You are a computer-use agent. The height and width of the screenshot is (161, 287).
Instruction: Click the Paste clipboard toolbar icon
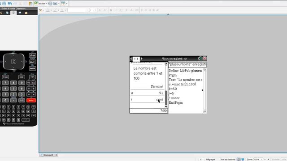tap(30, 3)
